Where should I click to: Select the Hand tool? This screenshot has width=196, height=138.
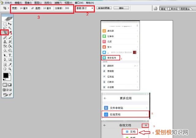(5, 69)
